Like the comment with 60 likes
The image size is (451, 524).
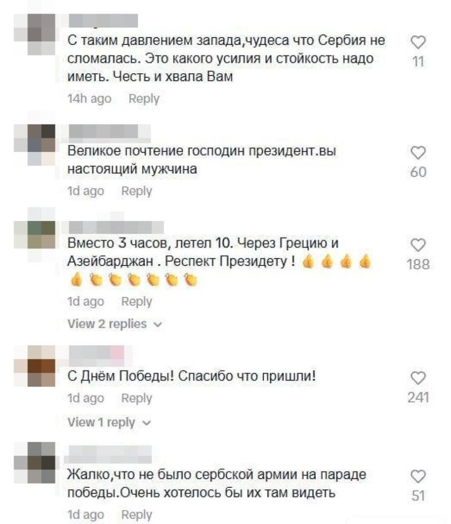pyautogui.click(x=418, y=153)
